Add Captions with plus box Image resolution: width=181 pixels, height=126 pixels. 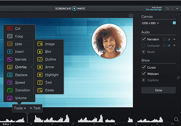tap(143, 80)
